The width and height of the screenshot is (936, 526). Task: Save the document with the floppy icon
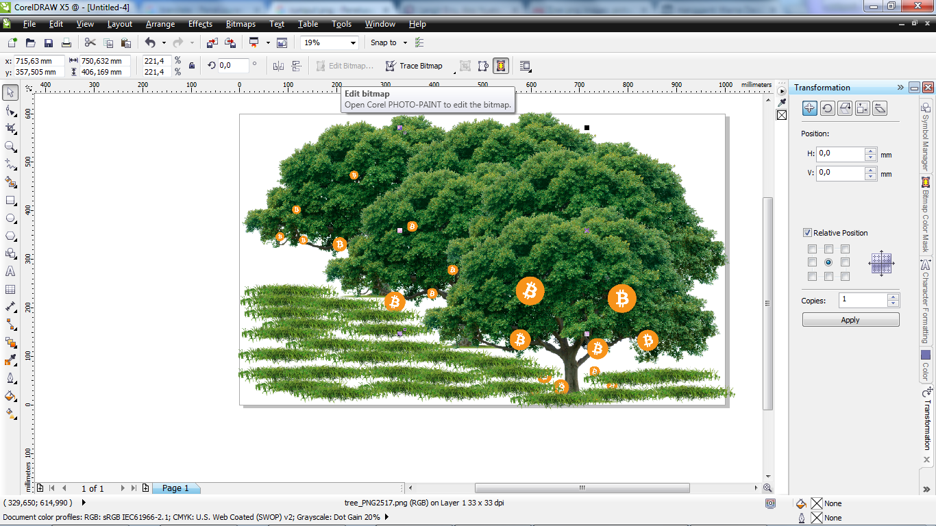click(x=49, y=42)
